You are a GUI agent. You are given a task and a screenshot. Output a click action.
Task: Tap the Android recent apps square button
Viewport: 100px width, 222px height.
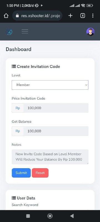(x=28, y=216)
